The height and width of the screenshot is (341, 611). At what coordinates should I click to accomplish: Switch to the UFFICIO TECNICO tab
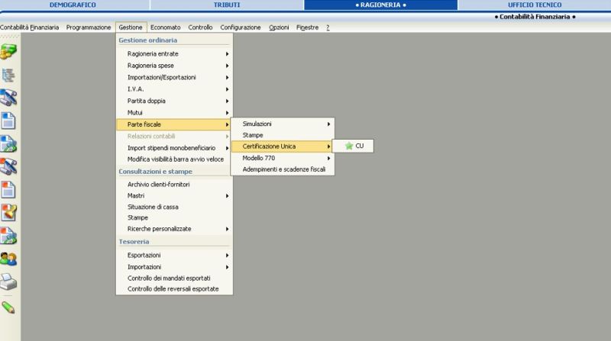pyautogui.click(x=535, y=5)
